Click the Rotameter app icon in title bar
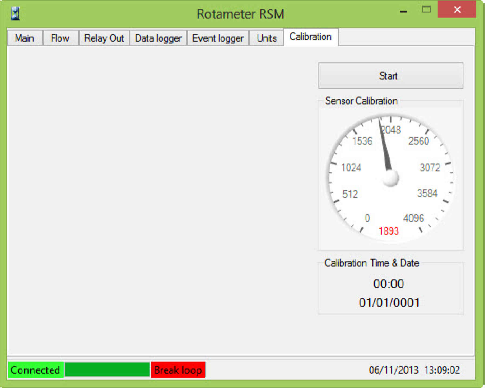 point(16,13)
